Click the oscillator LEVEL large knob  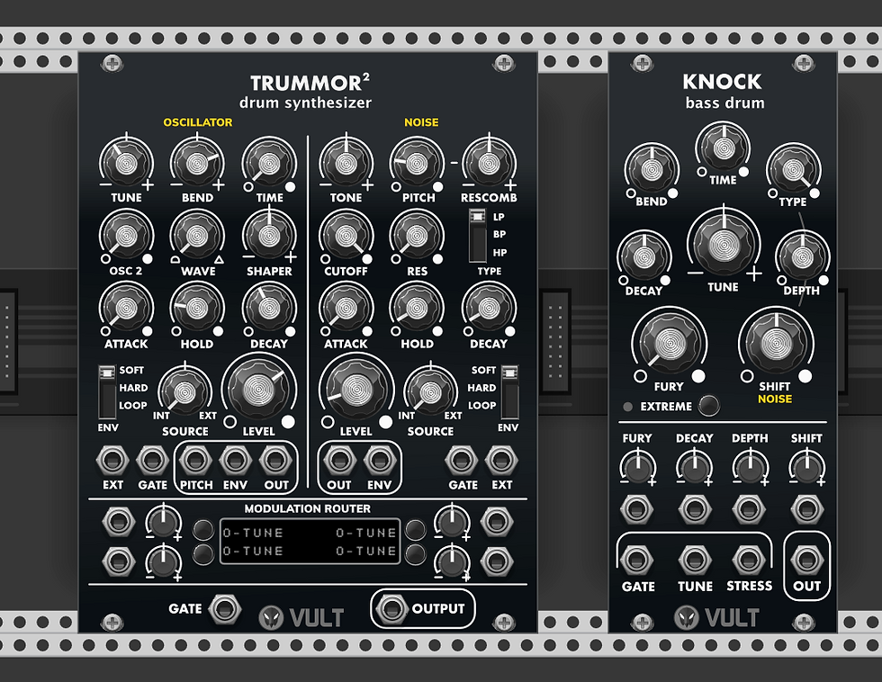pyautogui.click(x=259, y=389)
